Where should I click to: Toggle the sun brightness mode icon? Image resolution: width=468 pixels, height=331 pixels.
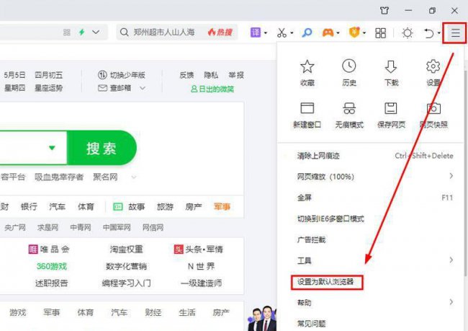[x=408, y=33]
